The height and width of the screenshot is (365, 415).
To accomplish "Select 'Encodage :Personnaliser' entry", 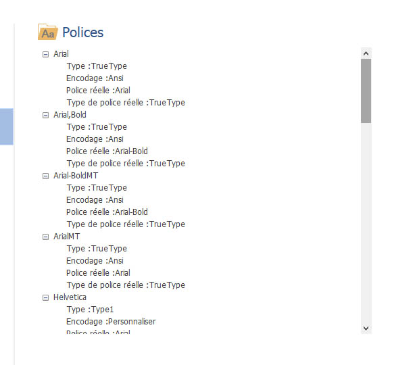I will pyautogui.click(x=111, y=322).
